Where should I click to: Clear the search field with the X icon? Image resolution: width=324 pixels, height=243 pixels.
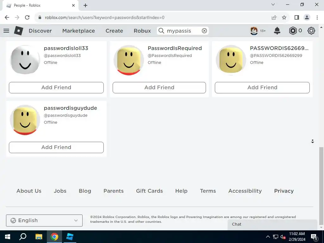click(x=204, y=31)
